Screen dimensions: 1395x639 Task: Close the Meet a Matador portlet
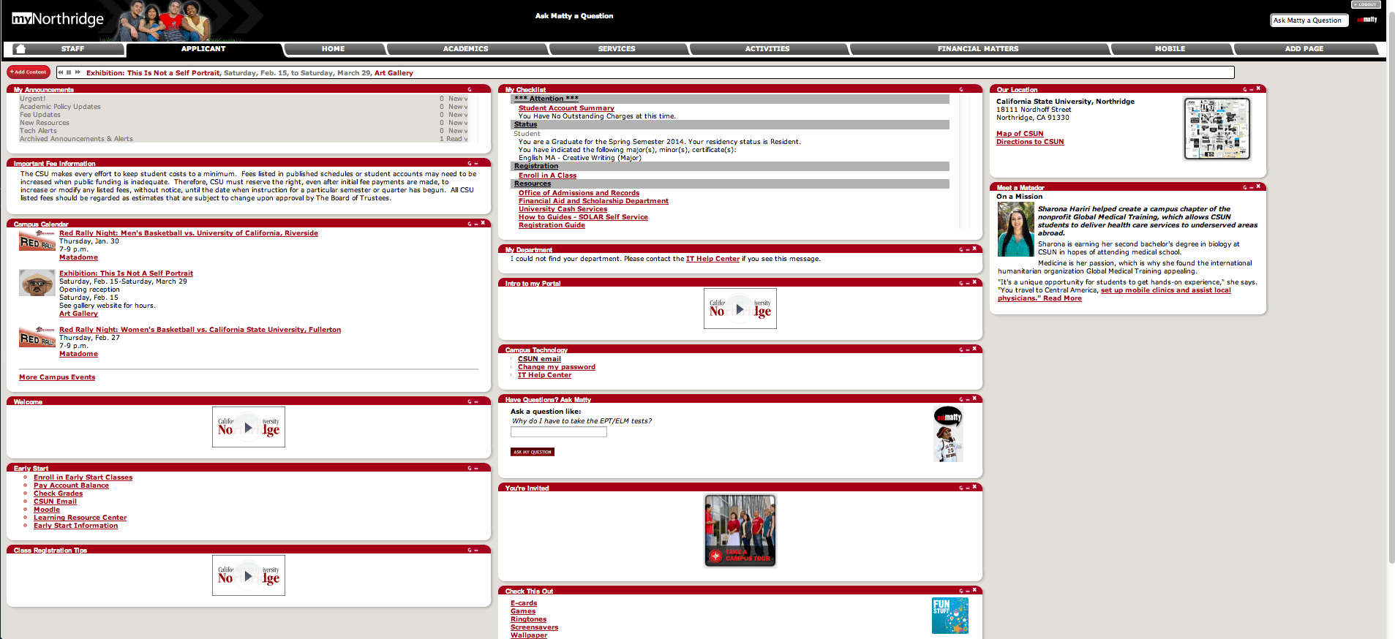1258,187
